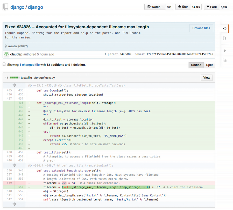View the tests.py file
The width and height of the screenshot is (233, 210).
207,77
